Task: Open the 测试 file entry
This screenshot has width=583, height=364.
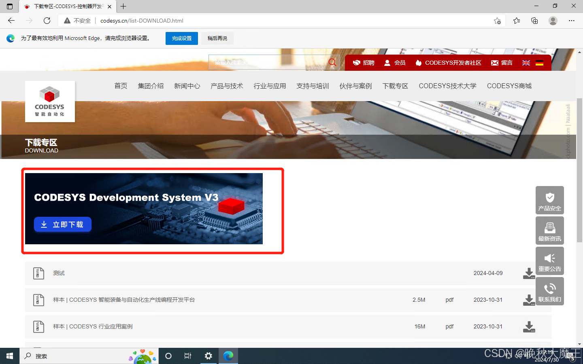Action: tap(59, 273)
